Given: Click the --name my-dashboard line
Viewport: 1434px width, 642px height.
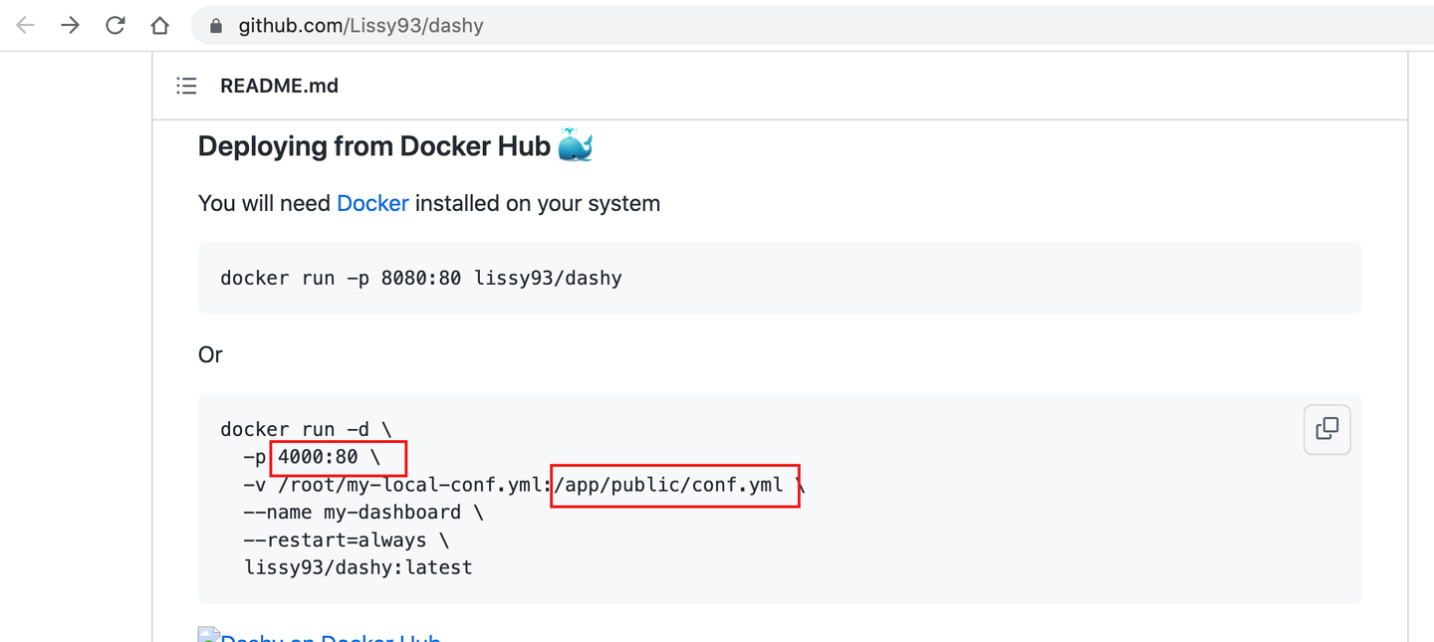Looking at the screenshot, I should (362, 513).
